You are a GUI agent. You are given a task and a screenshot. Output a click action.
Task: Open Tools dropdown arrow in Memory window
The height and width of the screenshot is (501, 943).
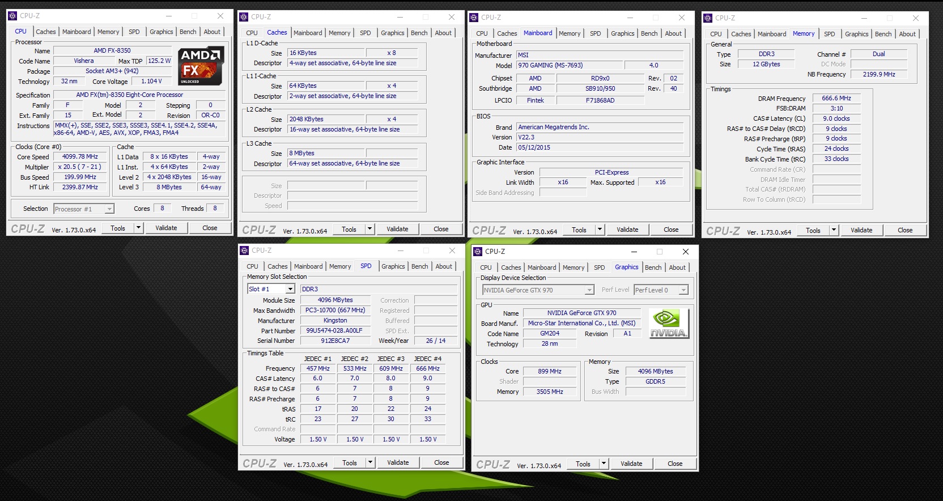(x=834, y=230)
